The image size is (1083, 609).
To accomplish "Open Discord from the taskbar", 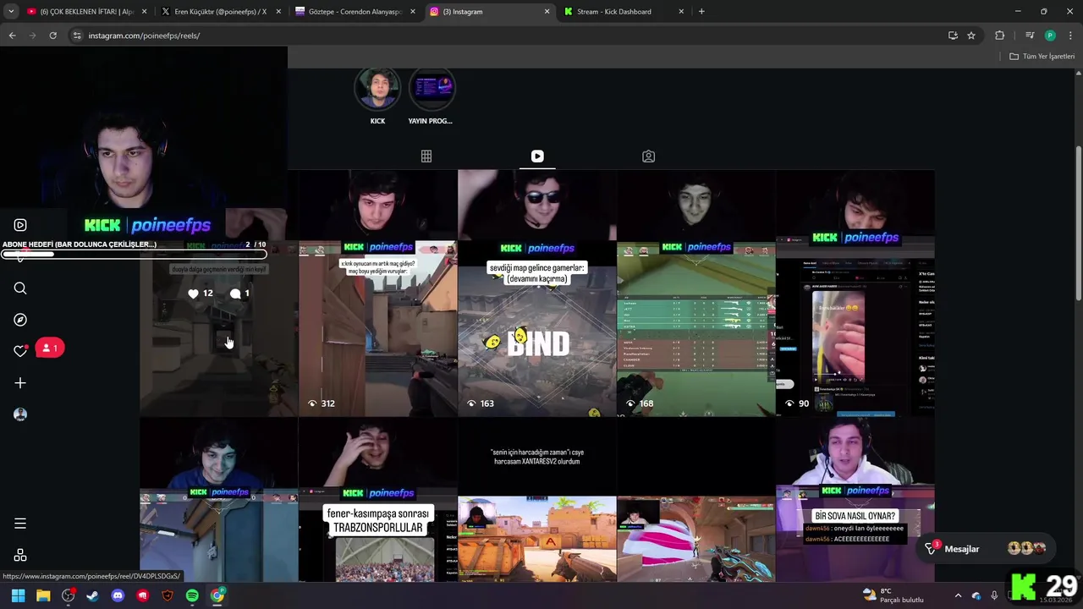I will coord(118,595).
